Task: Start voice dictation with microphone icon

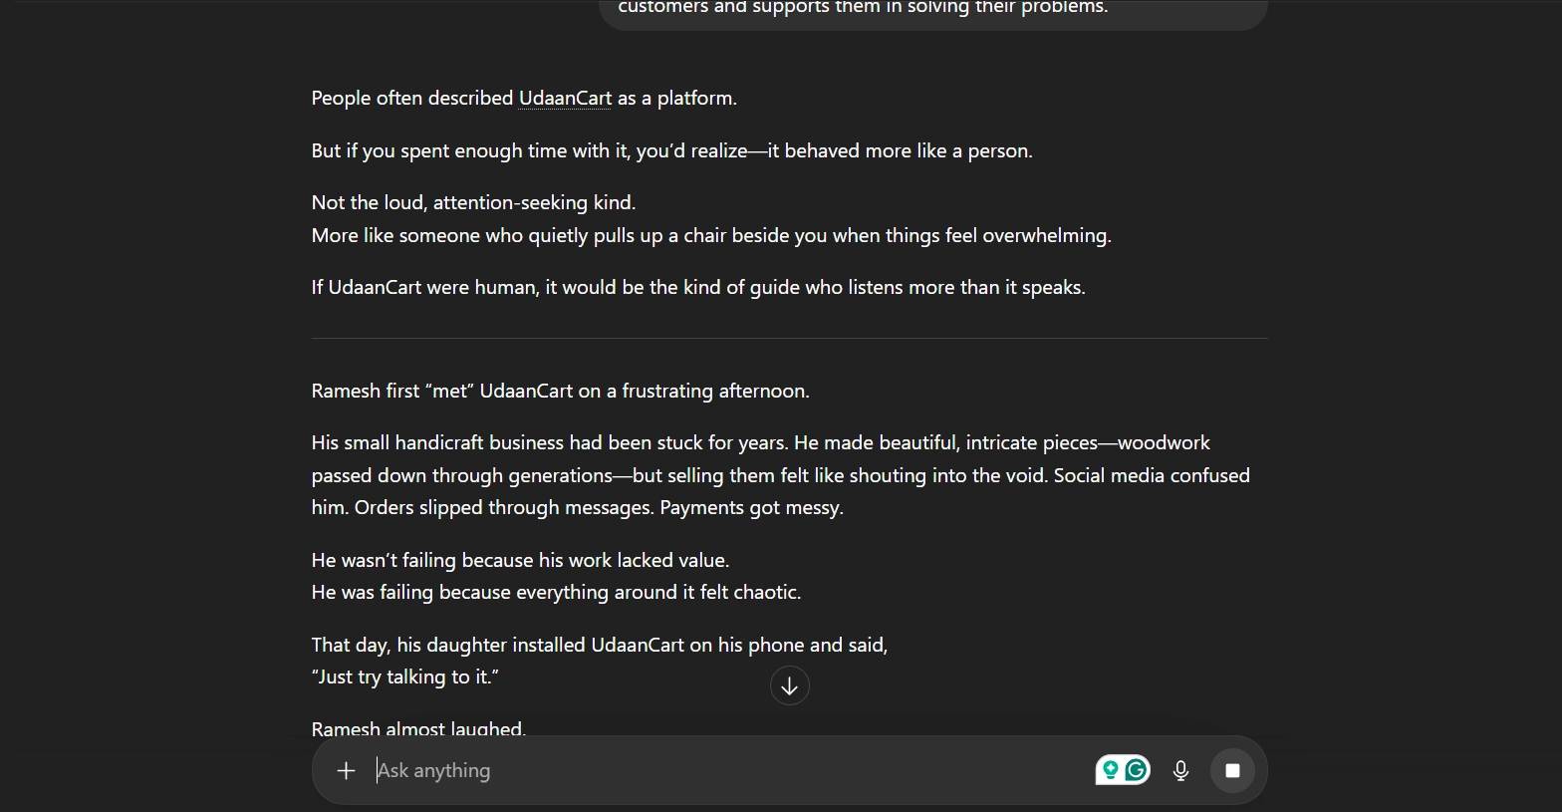Action: [x=1180, y=770]
